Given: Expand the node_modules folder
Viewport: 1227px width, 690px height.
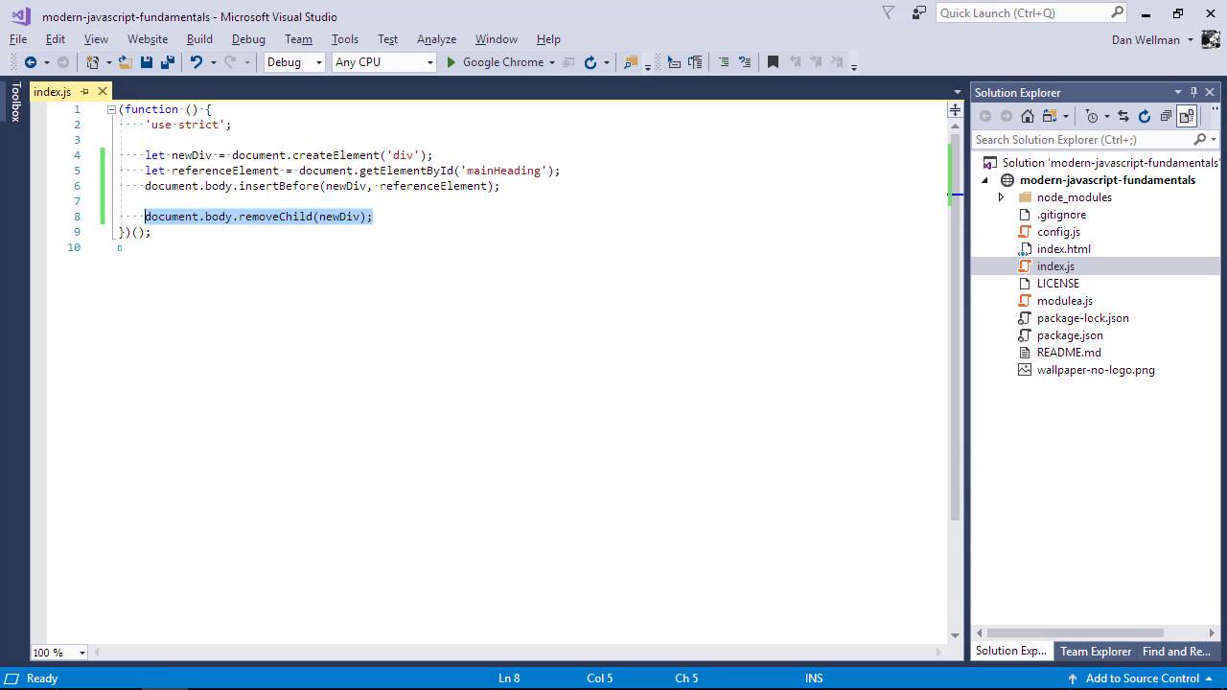Looking at the screenshot, I should (x=1002, y=197).
